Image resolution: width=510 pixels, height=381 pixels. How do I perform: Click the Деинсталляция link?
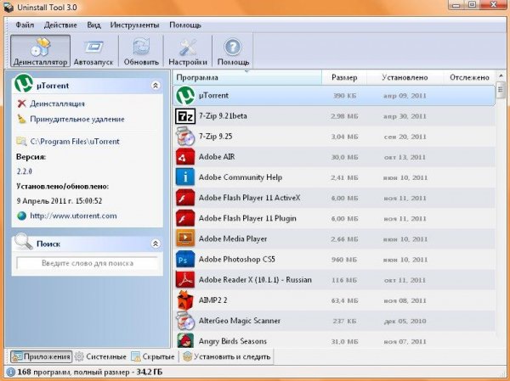pyautogui.click(x=57, y=104)
